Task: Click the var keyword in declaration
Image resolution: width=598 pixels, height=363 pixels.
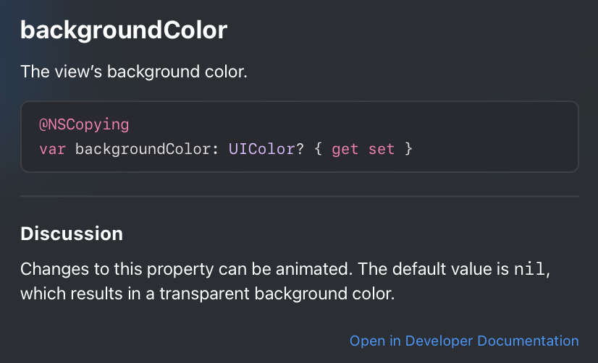Action: coord(53,149)
